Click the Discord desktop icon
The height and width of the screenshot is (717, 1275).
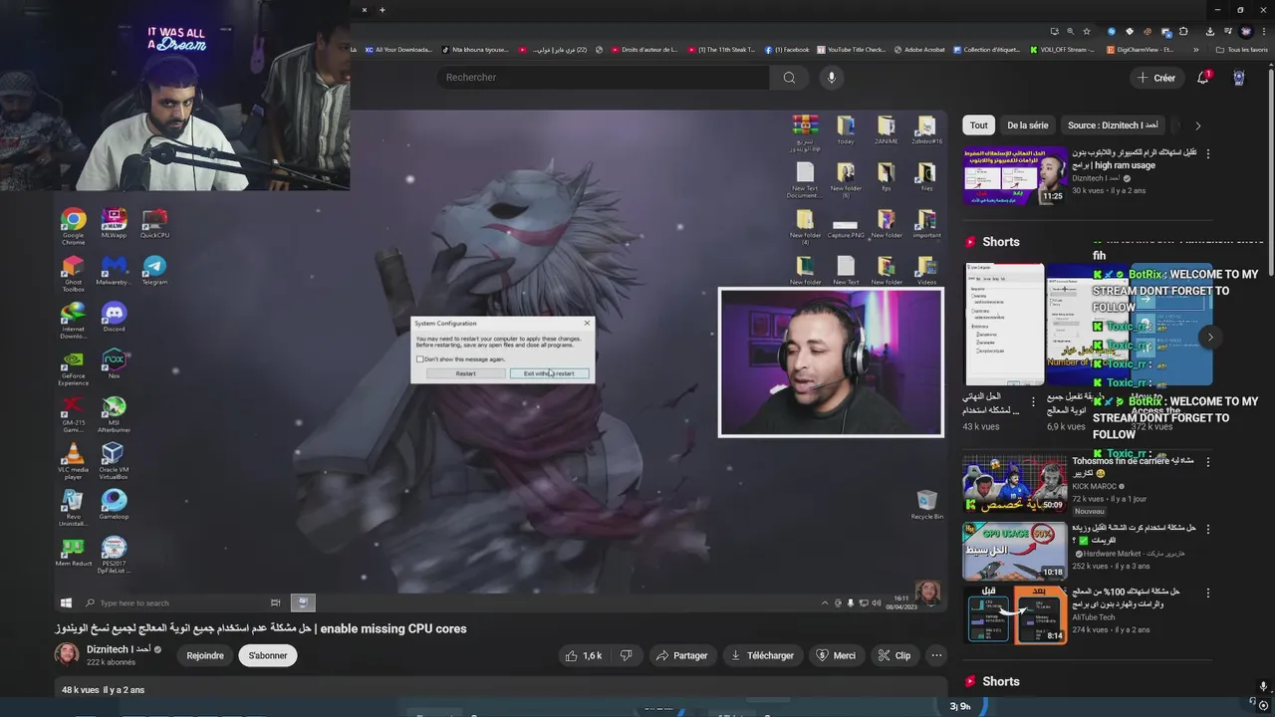click(x=114, y=318)
